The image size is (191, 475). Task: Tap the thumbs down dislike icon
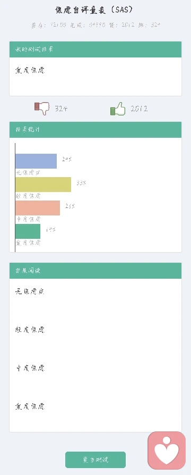click(x=42, y=108)
